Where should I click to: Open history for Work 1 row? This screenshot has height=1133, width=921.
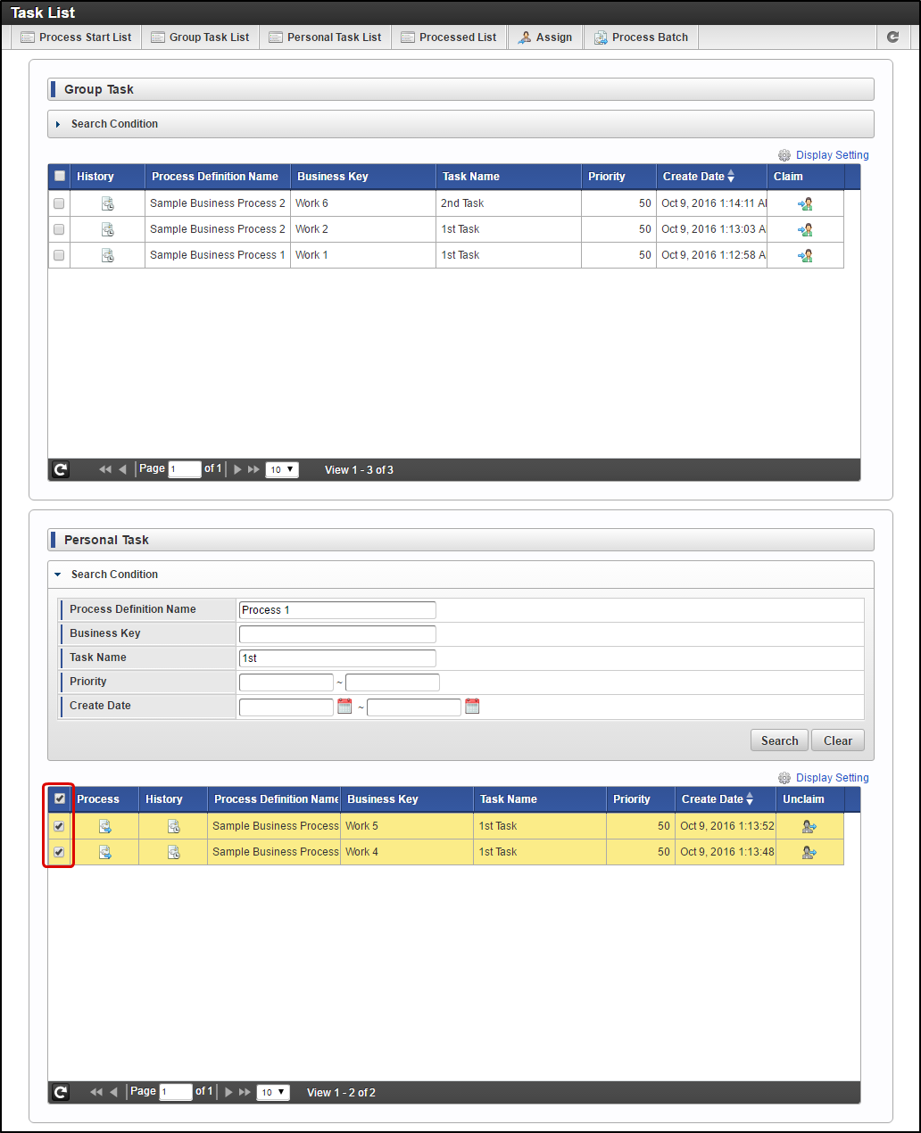[x=107, y=255]
